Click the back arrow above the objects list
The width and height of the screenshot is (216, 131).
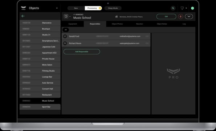coord(23,16)
